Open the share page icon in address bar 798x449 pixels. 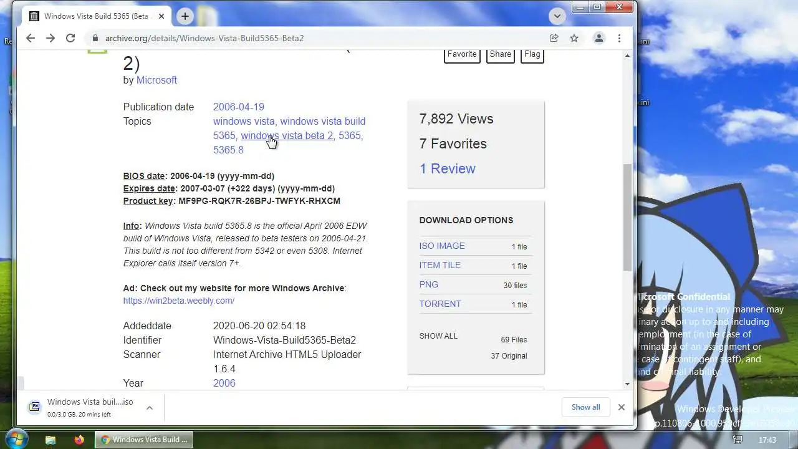pos(554,38)
